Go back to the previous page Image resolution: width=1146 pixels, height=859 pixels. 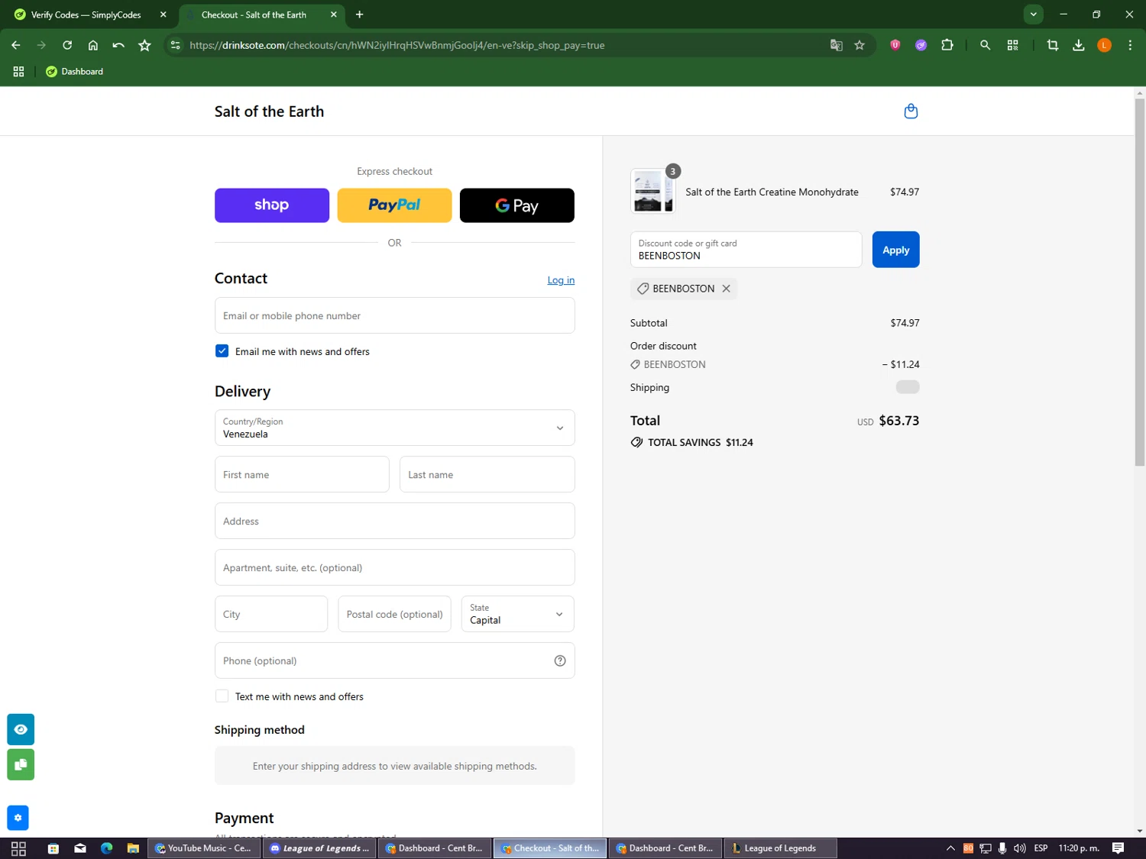pos(16,45)
